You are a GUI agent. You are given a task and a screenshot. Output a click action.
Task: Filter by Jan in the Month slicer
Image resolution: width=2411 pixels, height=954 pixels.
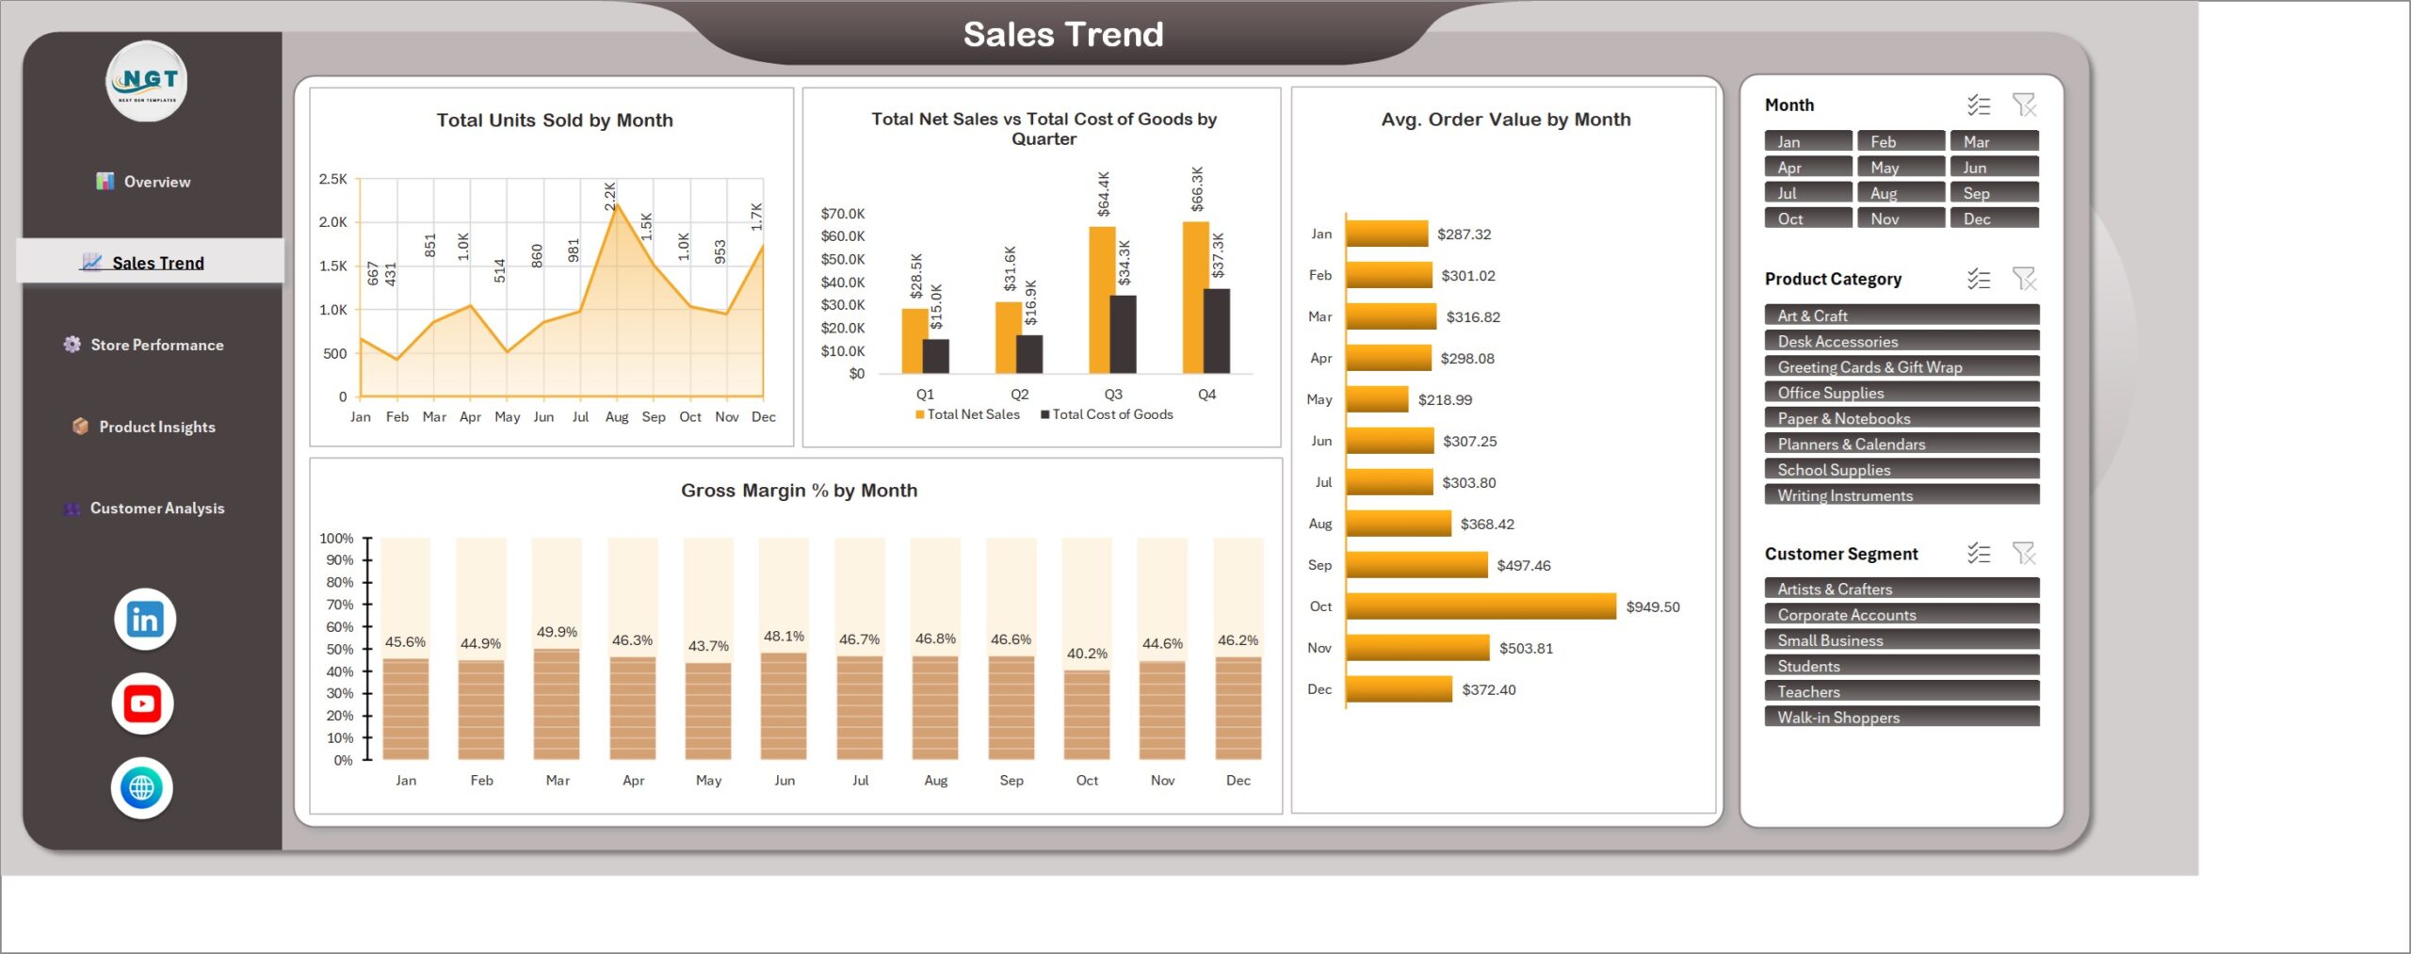click(x=1808, y=141)
